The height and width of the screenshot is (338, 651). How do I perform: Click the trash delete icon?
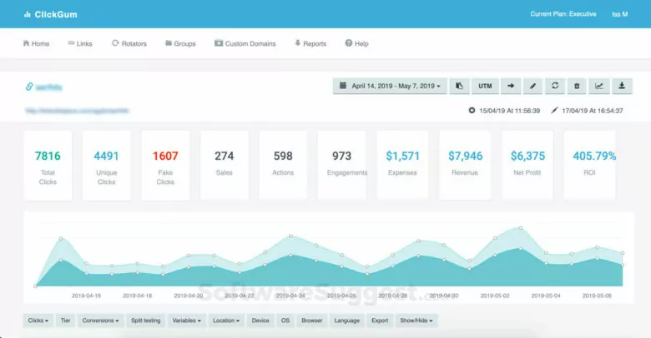[578, 86]
